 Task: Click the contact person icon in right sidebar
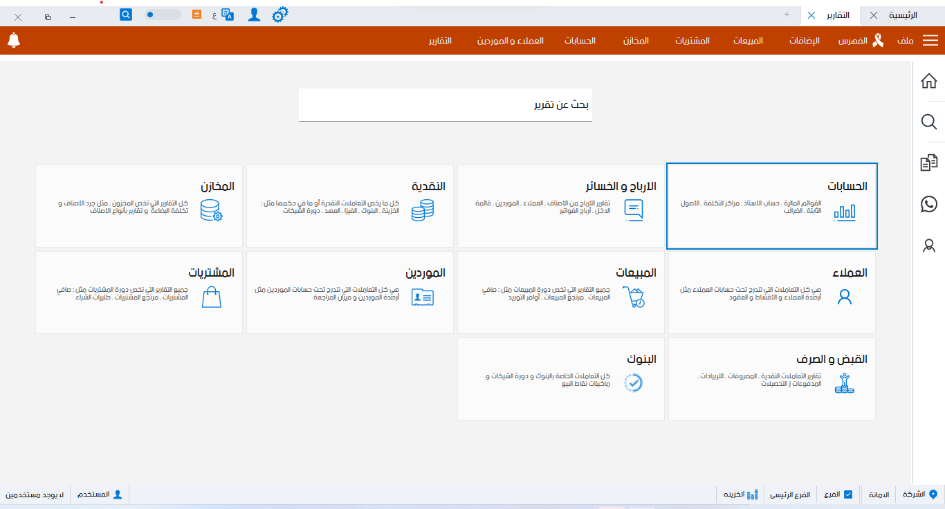pos(929,246)
